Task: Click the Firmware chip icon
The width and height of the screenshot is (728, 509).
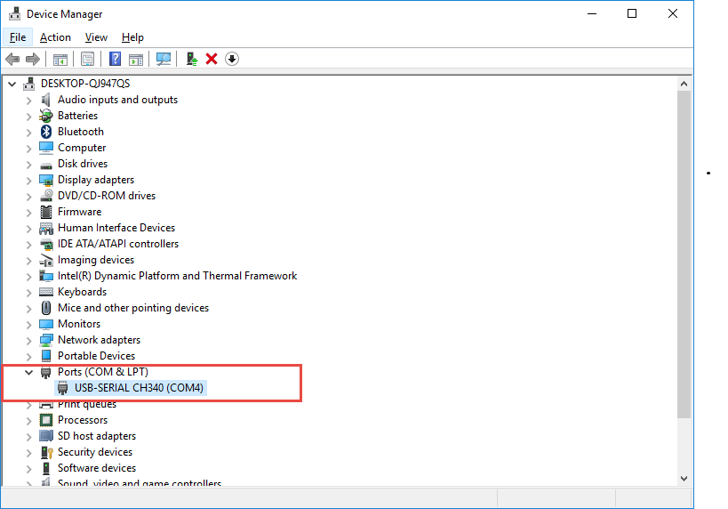Action: 46,212
